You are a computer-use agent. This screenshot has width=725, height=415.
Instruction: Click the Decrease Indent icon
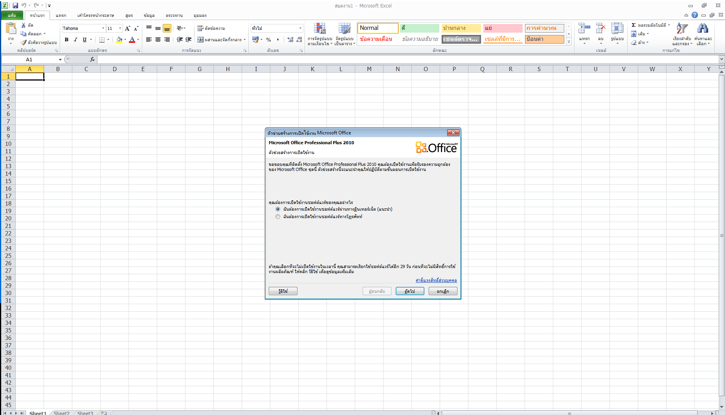click(x=180, y=40)
